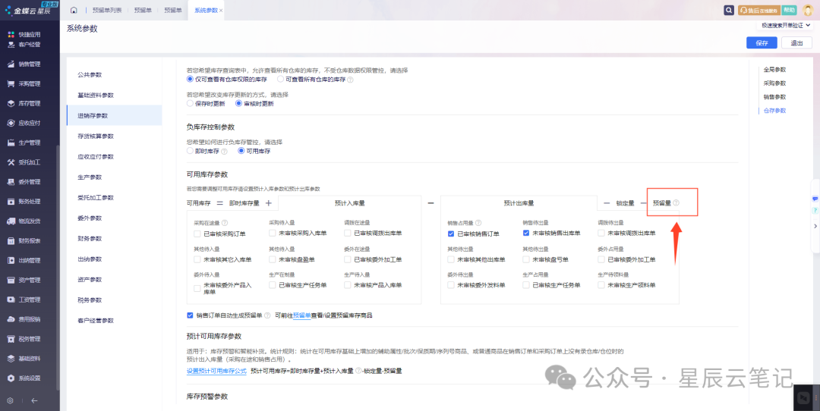This screenshot has width=820, height=411.
Task: Open 库存管理 from the left sidebar
Action: pyautogui.click(x=29, y=103)
